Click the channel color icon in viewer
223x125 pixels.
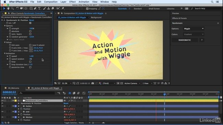tap(100, 83)
